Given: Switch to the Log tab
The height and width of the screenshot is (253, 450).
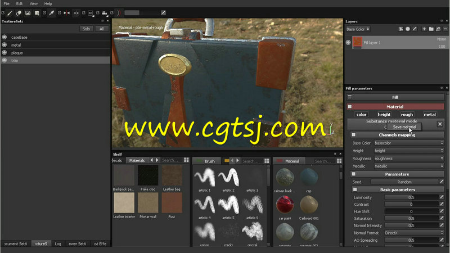Looking at the screenshot, I should [x=58, y=243].
